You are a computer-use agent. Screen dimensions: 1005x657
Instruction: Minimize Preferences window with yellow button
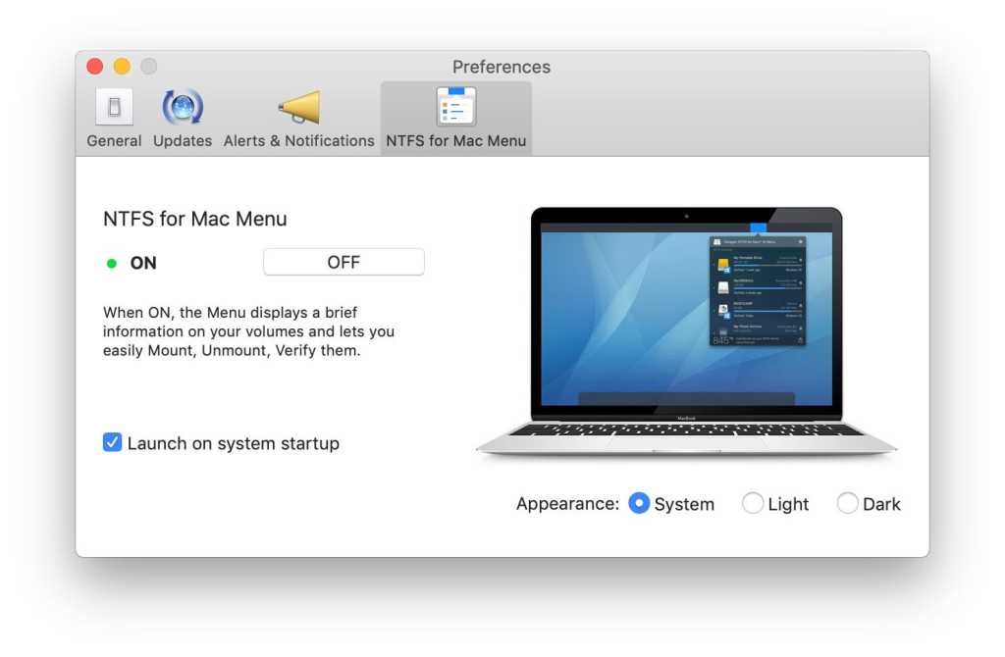(122, 66)
